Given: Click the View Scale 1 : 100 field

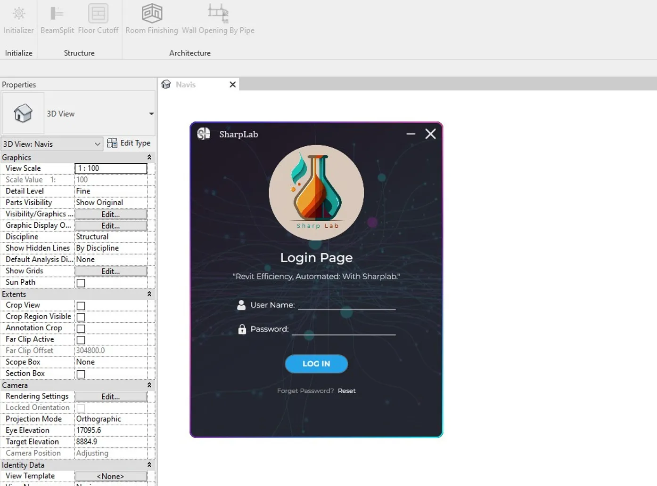Looking at the screenshot, I should [111, 168].
